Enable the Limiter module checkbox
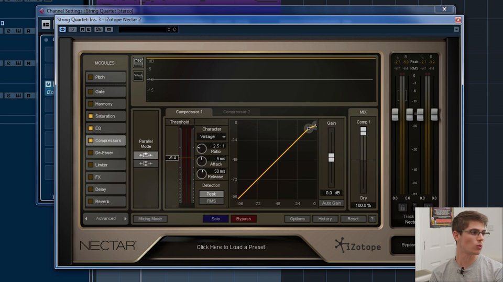The height and width of the screenshot is (282, 503). pyautogui.click(x=91, y=164)
